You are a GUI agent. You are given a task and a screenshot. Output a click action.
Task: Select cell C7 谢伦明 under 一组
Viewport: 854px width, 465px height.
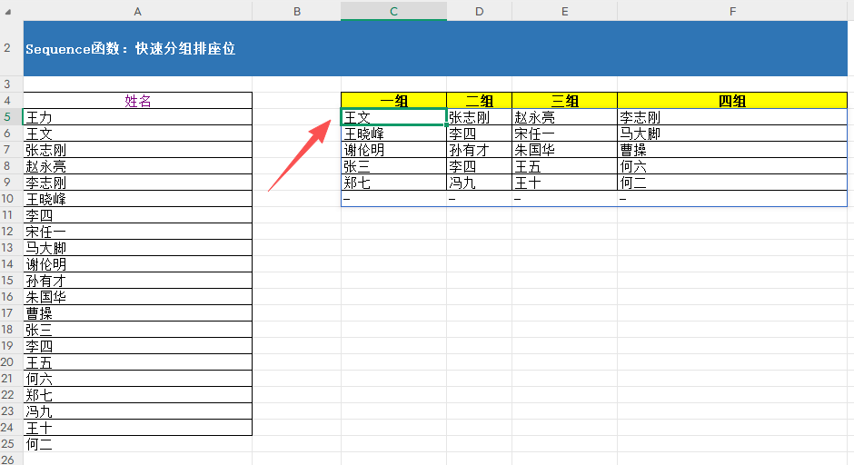click(393, 150)
